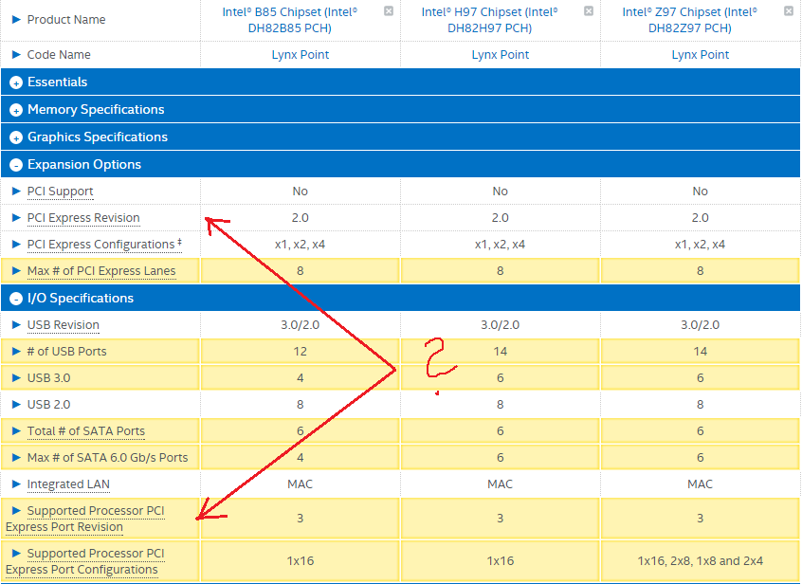The height and width of the screenshot is (584, 802).
Task: Click the arrow icon beside Total # of SATA Ports
Action: 16,430
